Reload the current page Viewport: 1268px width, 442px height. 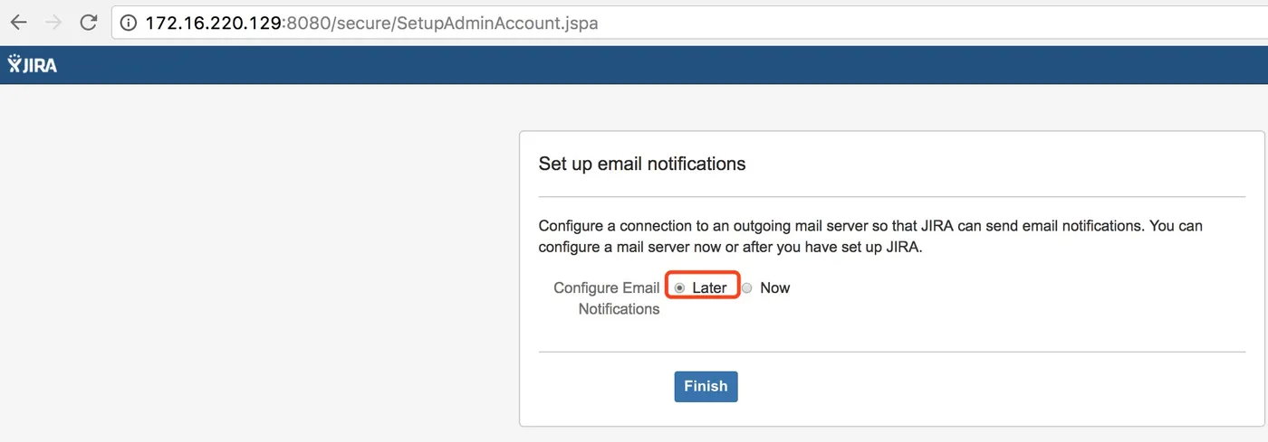[x=88, y=23]
